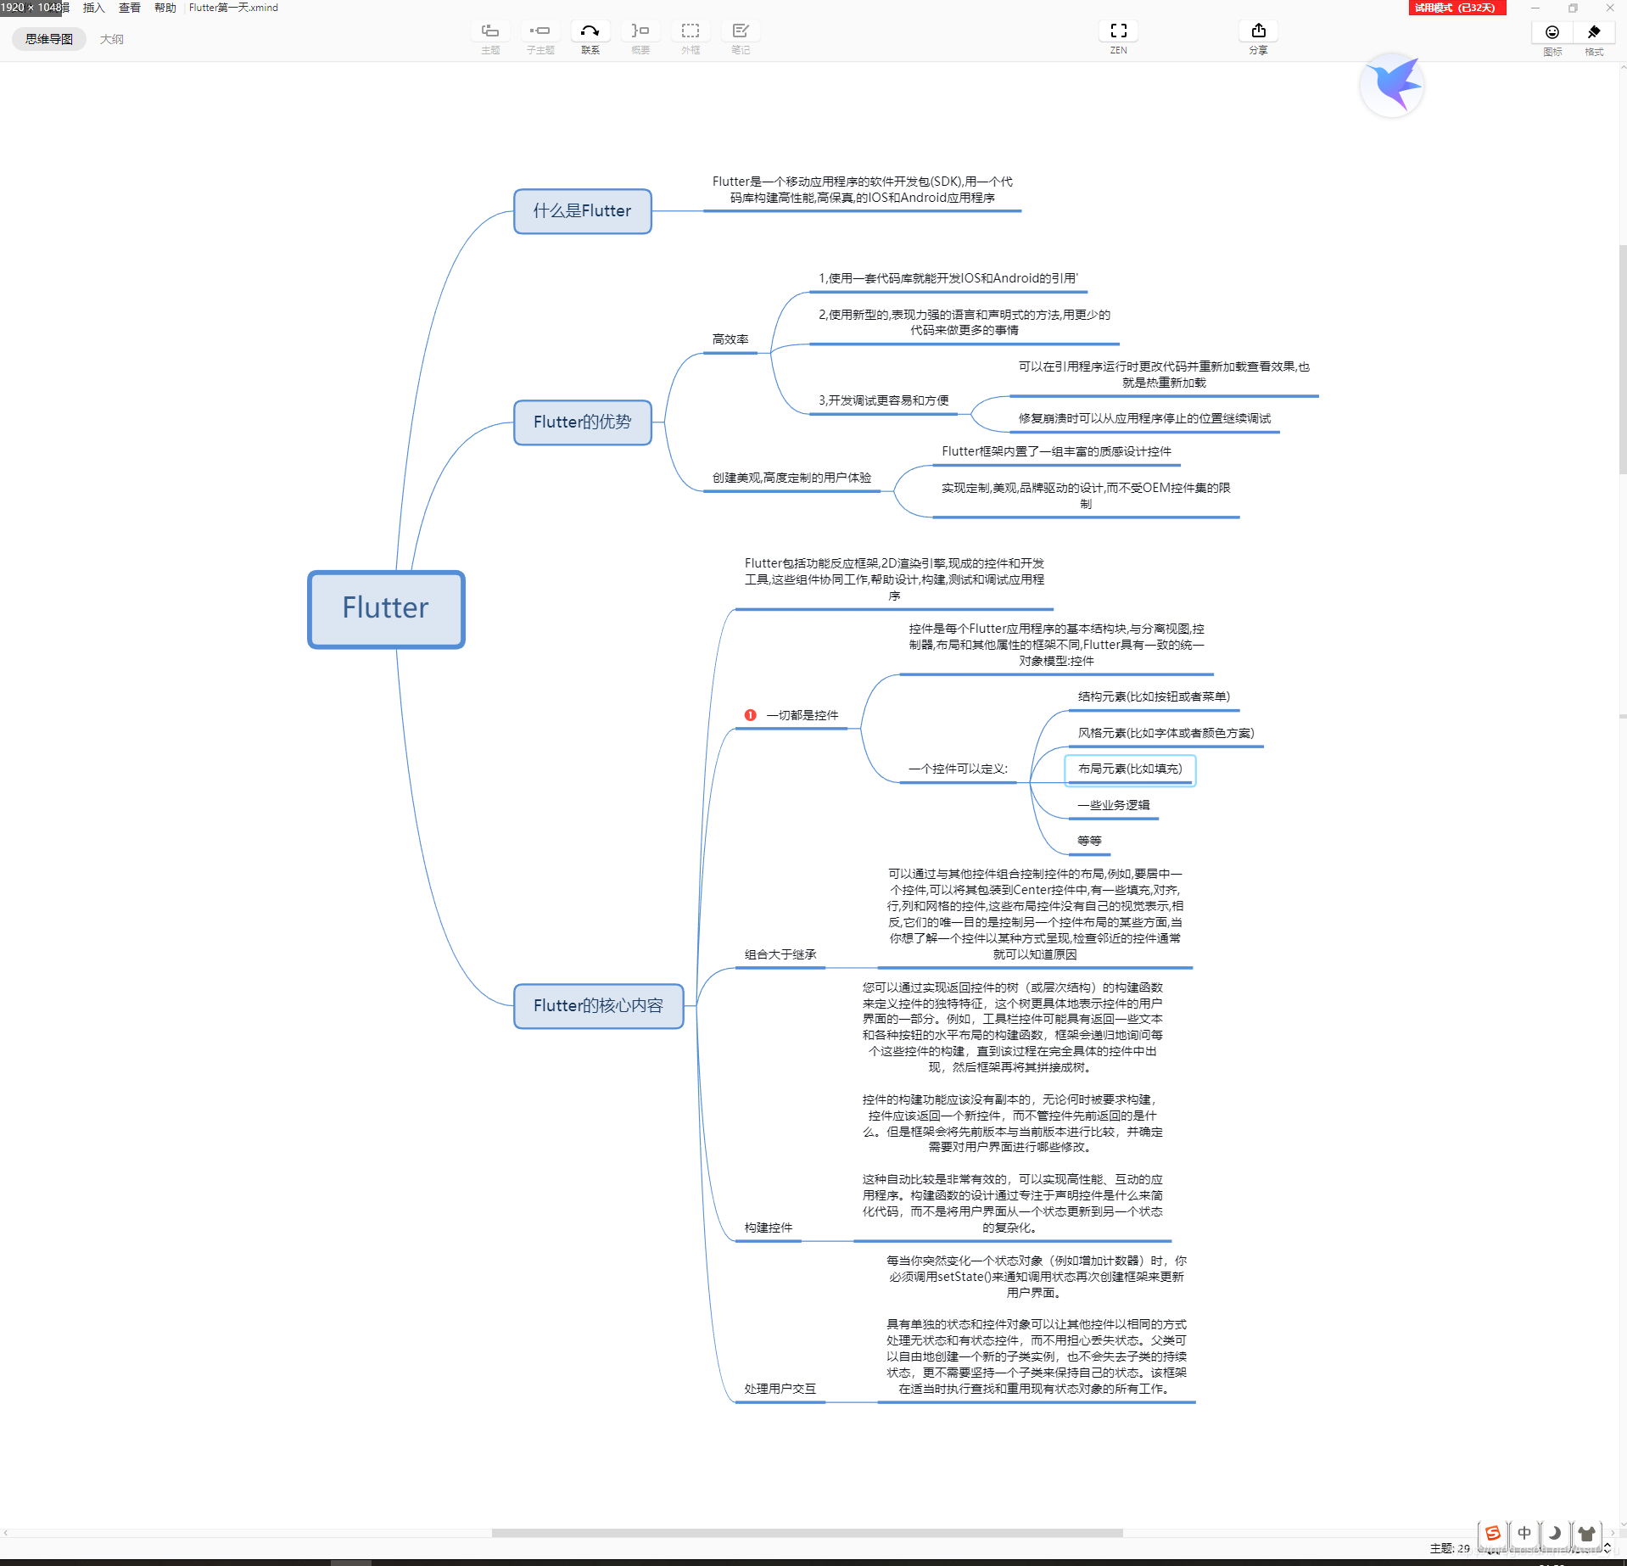Click the horizontal scrollbar thumb
Image resolution: width=1627 pixels, height=1566 pixels.
[x=807, y=1533]
